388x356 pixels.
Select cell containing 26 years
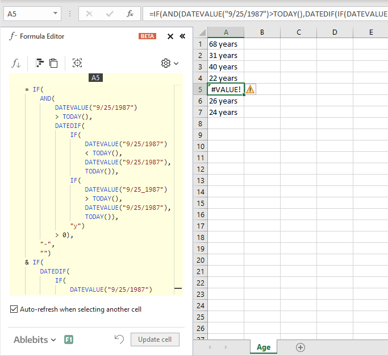tap(226, 101)
